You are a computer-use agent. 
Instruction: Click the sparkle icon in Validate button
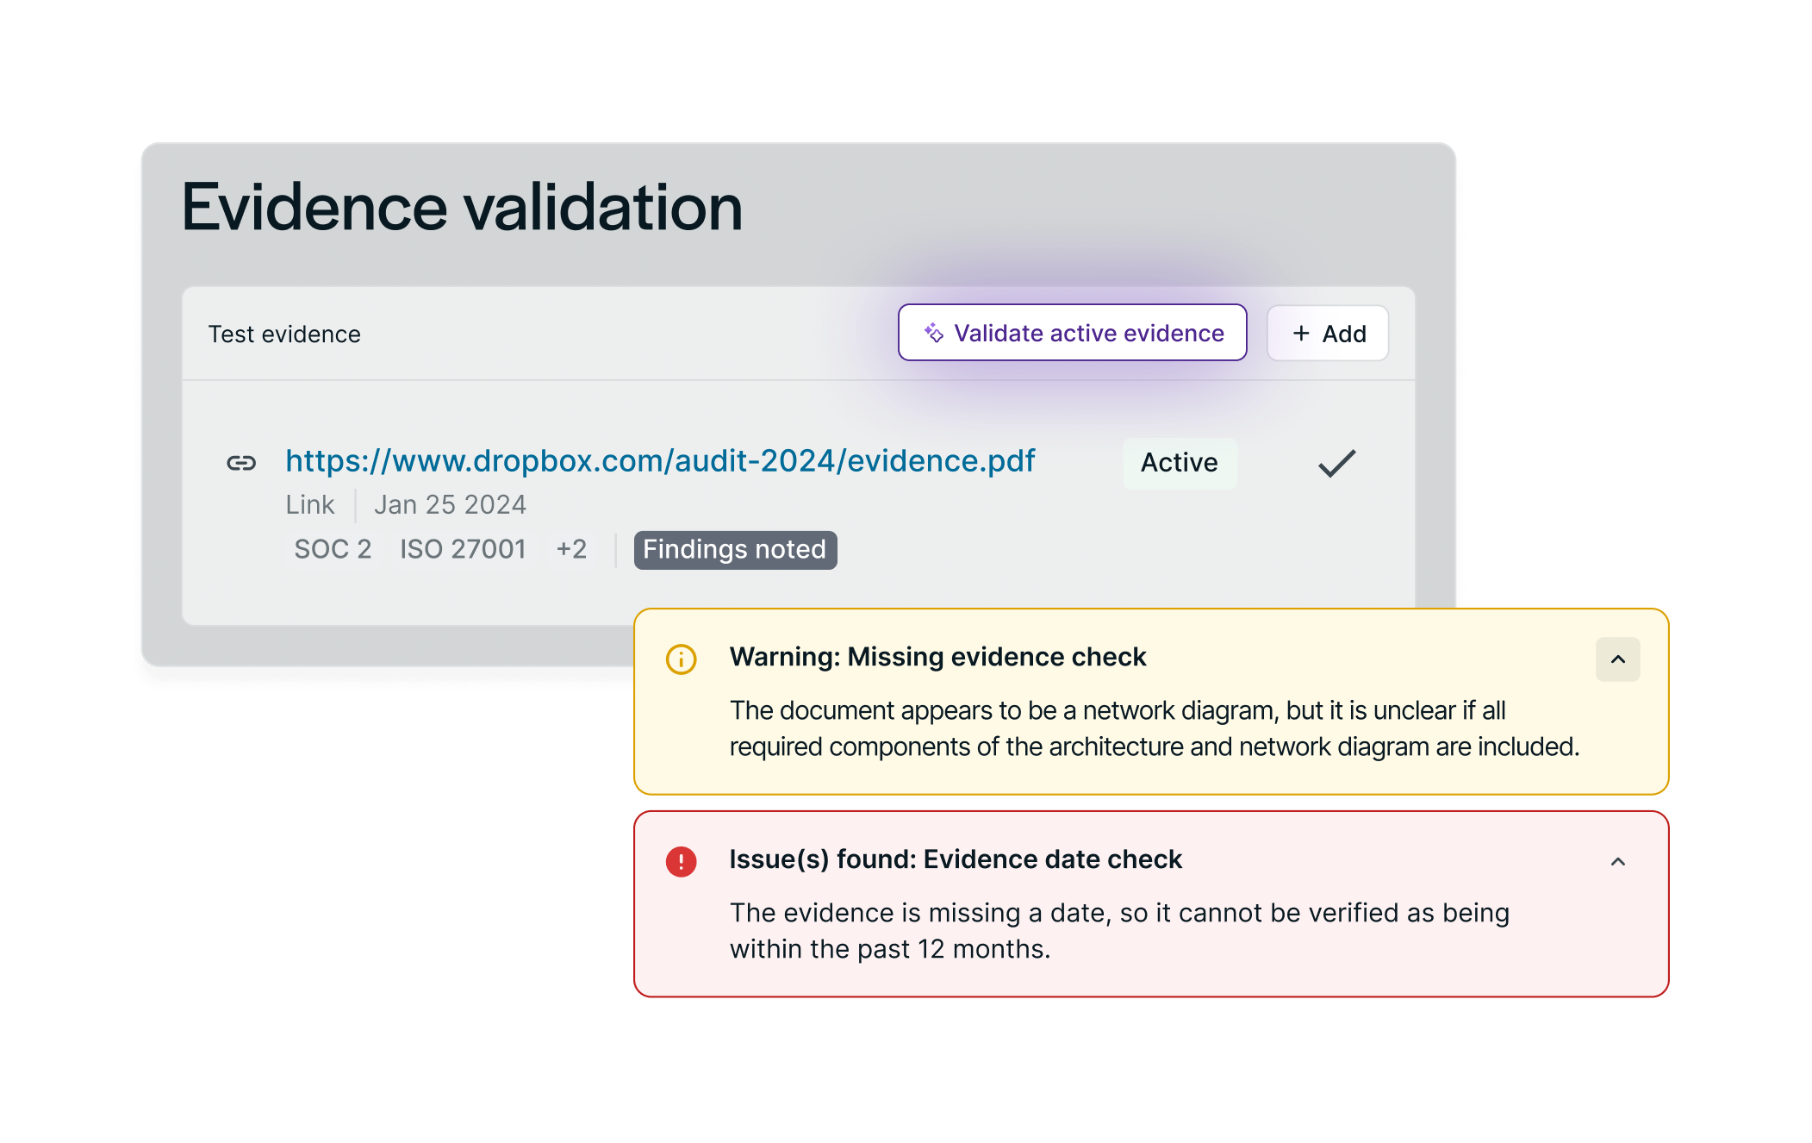[934, 333]
